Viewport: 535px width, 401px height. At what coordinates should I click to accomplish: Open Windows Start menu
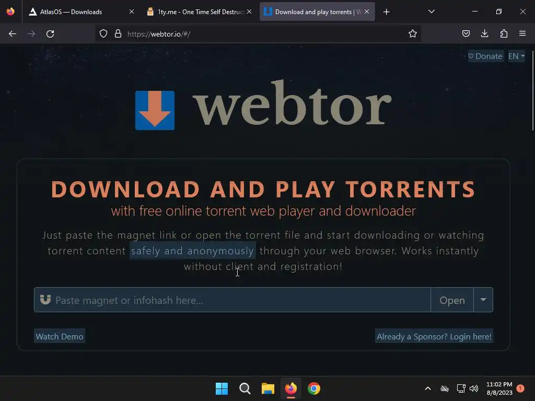click(222, 388)
